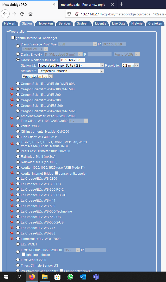Click the shield tracking protection icon
The width and height of the screenshot is (166, 282).
coord(69,14)
